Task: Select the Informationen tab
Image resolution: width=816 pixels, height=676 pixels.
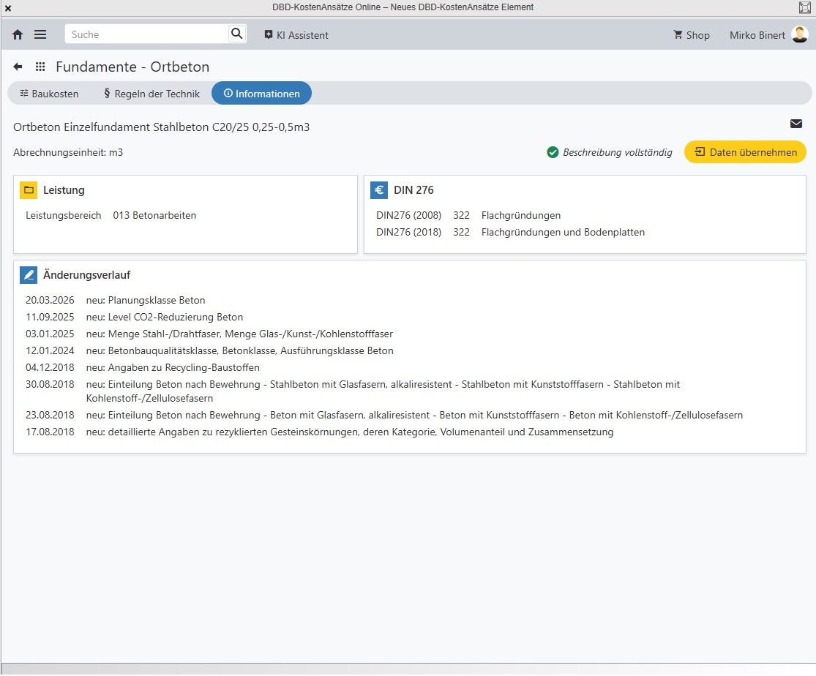Action: tap(261, 94)
